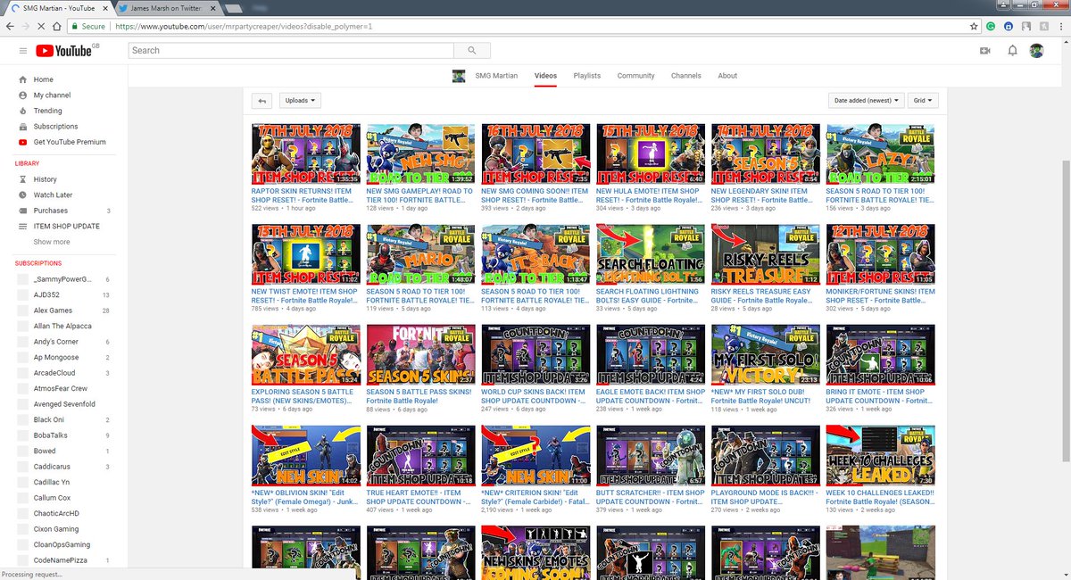The height and width of the screenshot is (580, 1071).
Task: Click the Home icon in sidebar
Action: [x=22, y=79]
